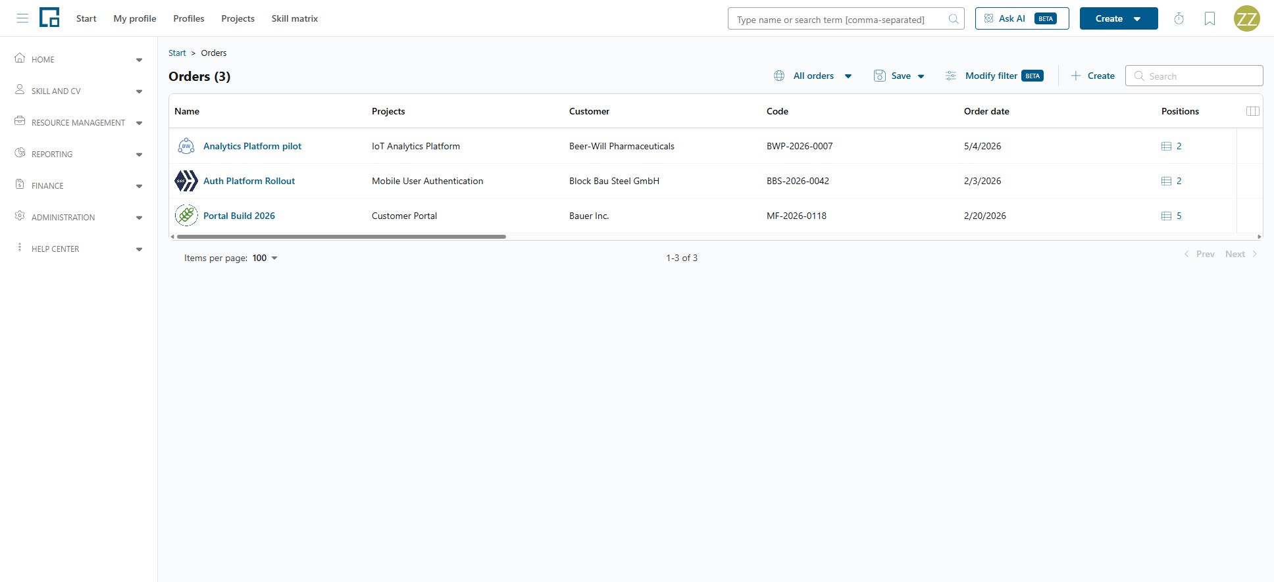The width and height of the screenshot is (1274, 582).
Task: Click the Order date column header
Action: 986,111
